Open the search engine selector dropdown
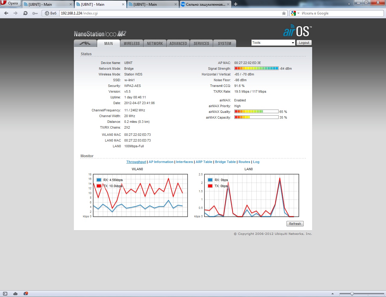Image resolution: width=386 pixels, height=297 pixels. coord(295,13)
